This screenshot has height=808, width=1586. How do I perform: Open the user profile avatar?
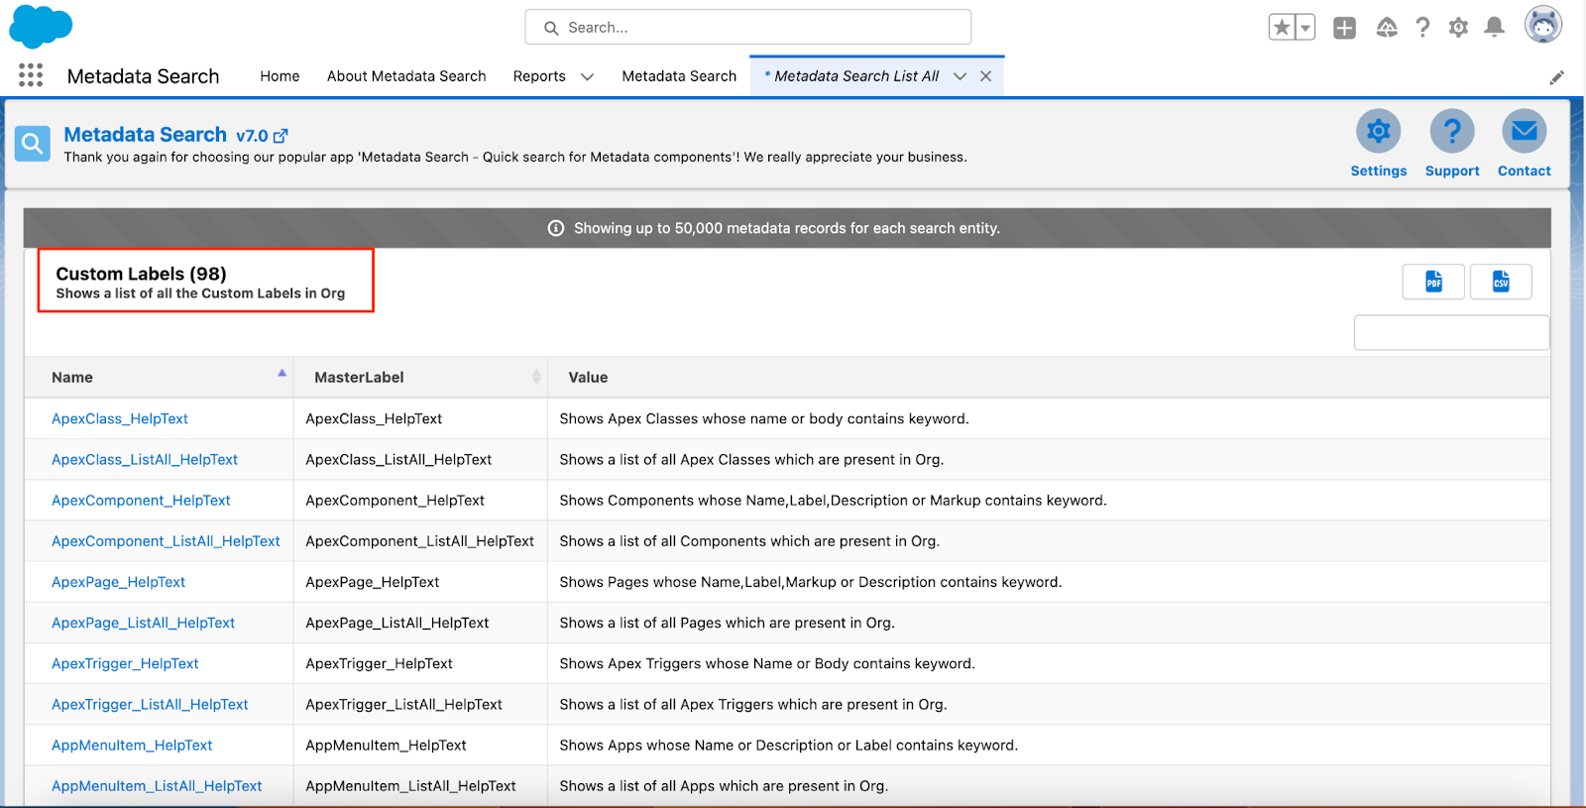(1543, 25)
